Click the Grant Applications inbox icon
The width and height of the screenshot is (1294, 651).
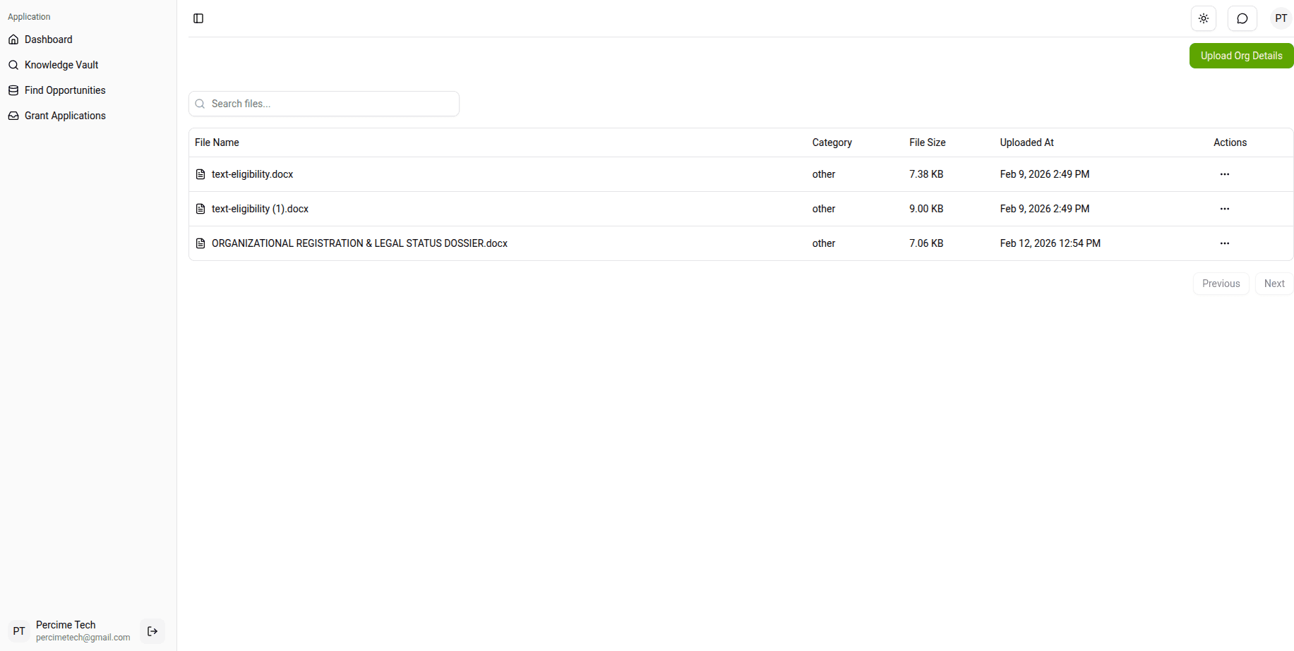pyautogui.click(x=13, y=116)
